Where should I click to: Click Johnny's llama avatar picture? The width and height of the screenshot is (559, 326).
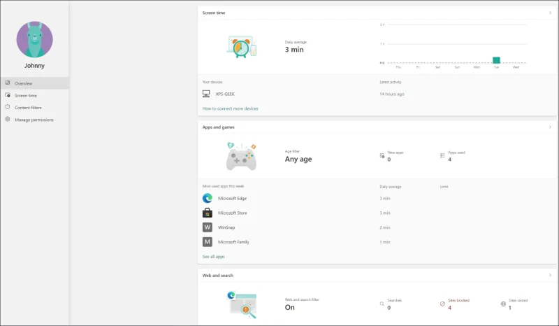pyautogui.click(x=34, y=39)
